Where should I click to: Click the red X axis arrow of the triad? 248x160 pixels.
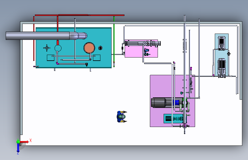coord(24,142)
